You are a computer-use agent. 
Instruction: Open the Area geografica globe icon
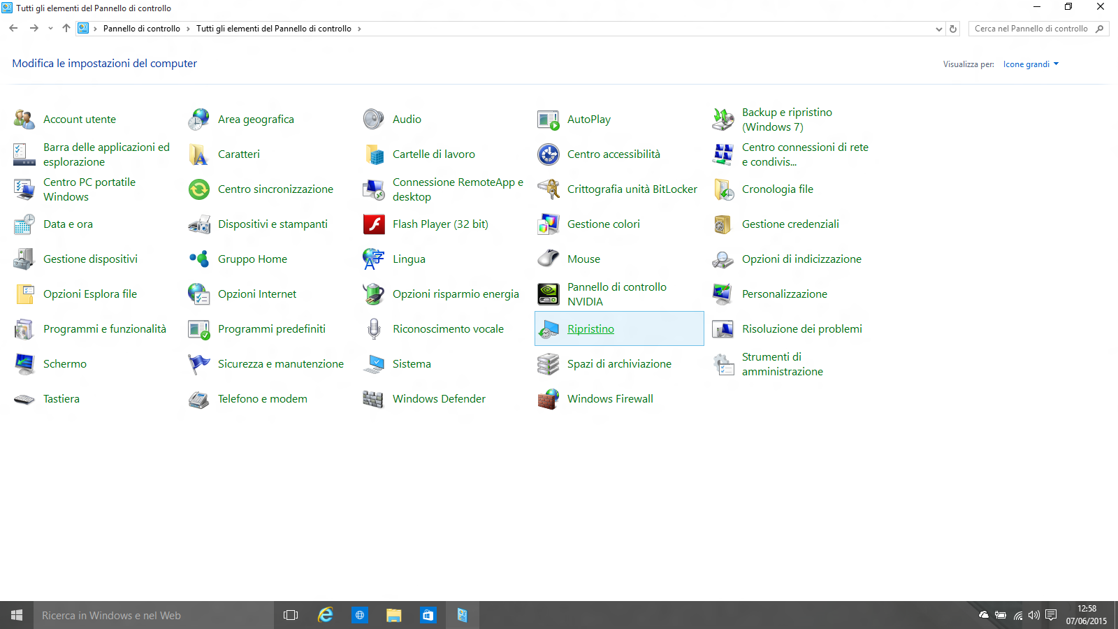tap(199, 120)
